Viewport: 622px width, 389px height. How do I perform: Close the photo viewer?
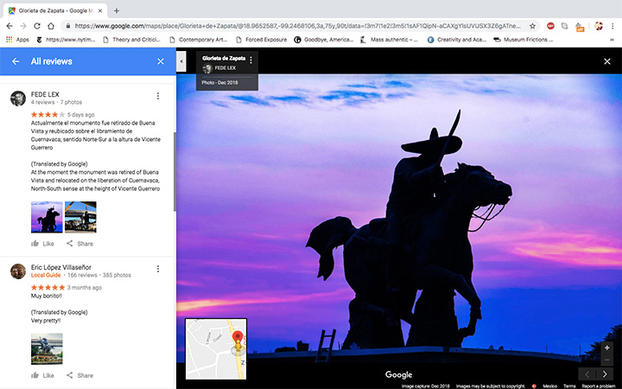(607, 61)
